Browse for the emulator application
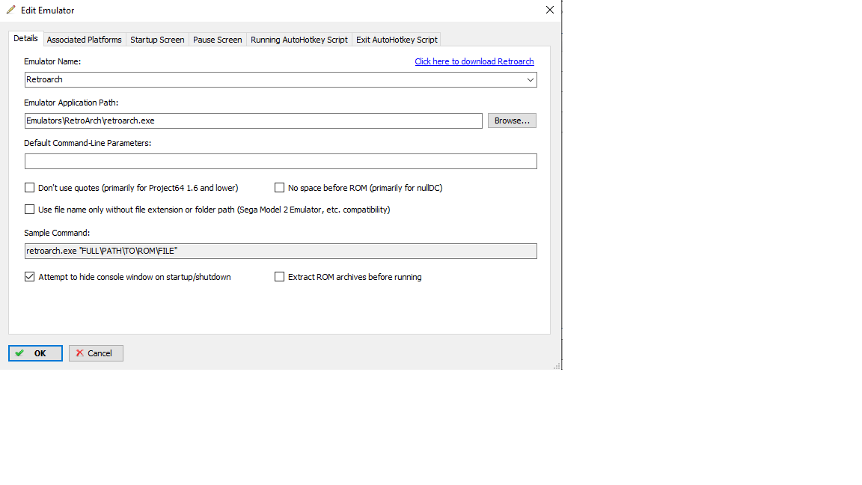The height and width of the screenshot is (485, 862). 512,121
